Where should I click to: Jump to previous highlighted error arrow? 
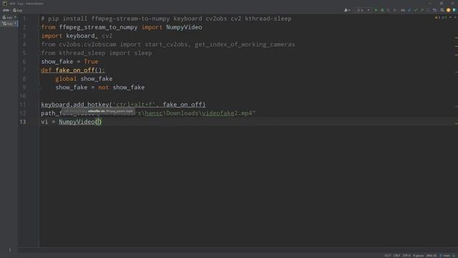[x=450, y=17]
